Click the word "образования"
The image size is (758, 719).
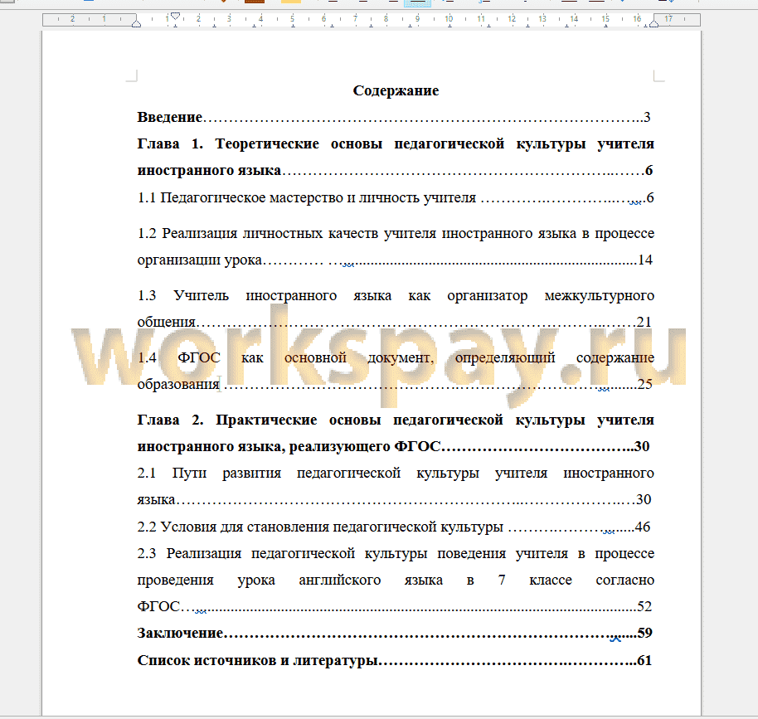click(178, 385)
